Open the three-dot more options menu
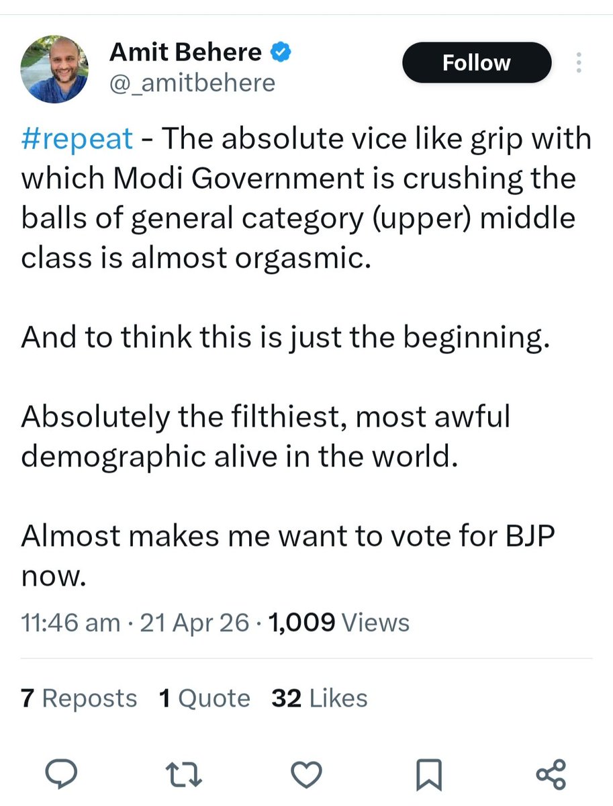The height and width of the screenshot is (806, 613). pyautogui.click(x=579, y=63)
